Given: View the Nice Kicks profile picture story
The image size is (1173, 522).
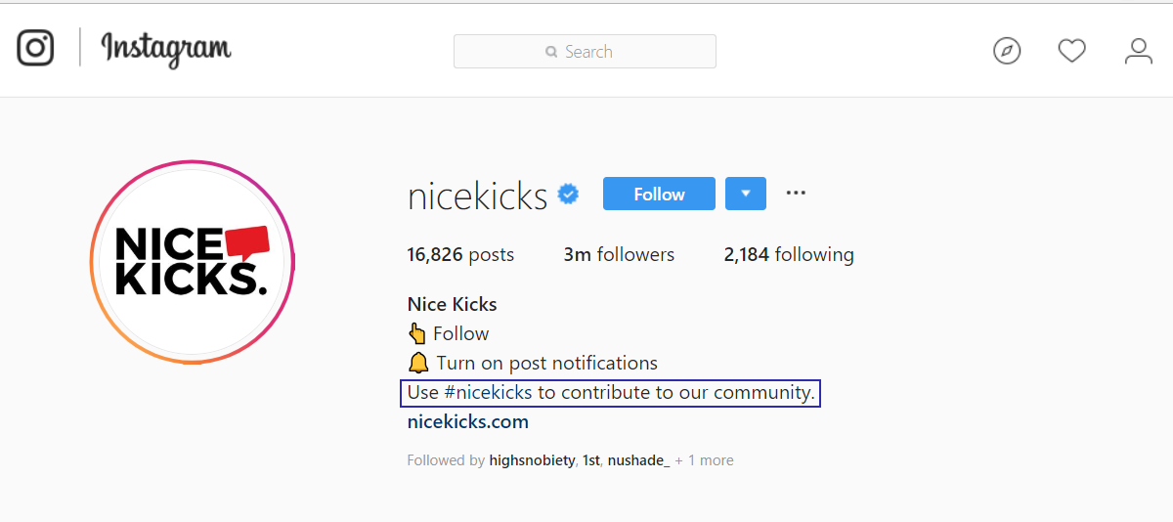Looking at the screenshot, I should click(x=192, y=262).
